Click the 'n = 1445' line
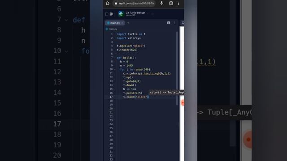 tap(126, 66)
